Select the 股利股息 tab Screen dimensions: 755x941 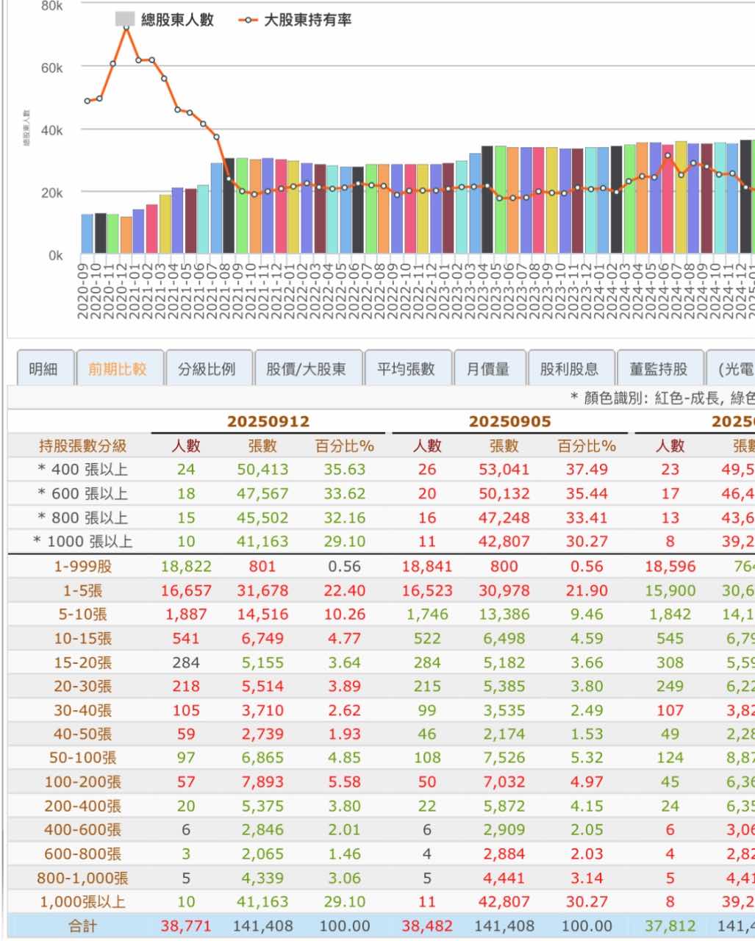[570, 368]
